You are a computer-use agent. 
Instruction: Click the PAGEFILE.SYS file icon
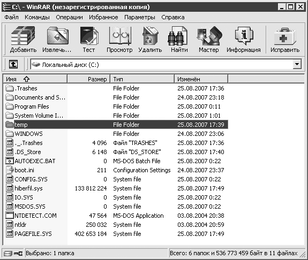pyautogui.click(x=10, y=234)
